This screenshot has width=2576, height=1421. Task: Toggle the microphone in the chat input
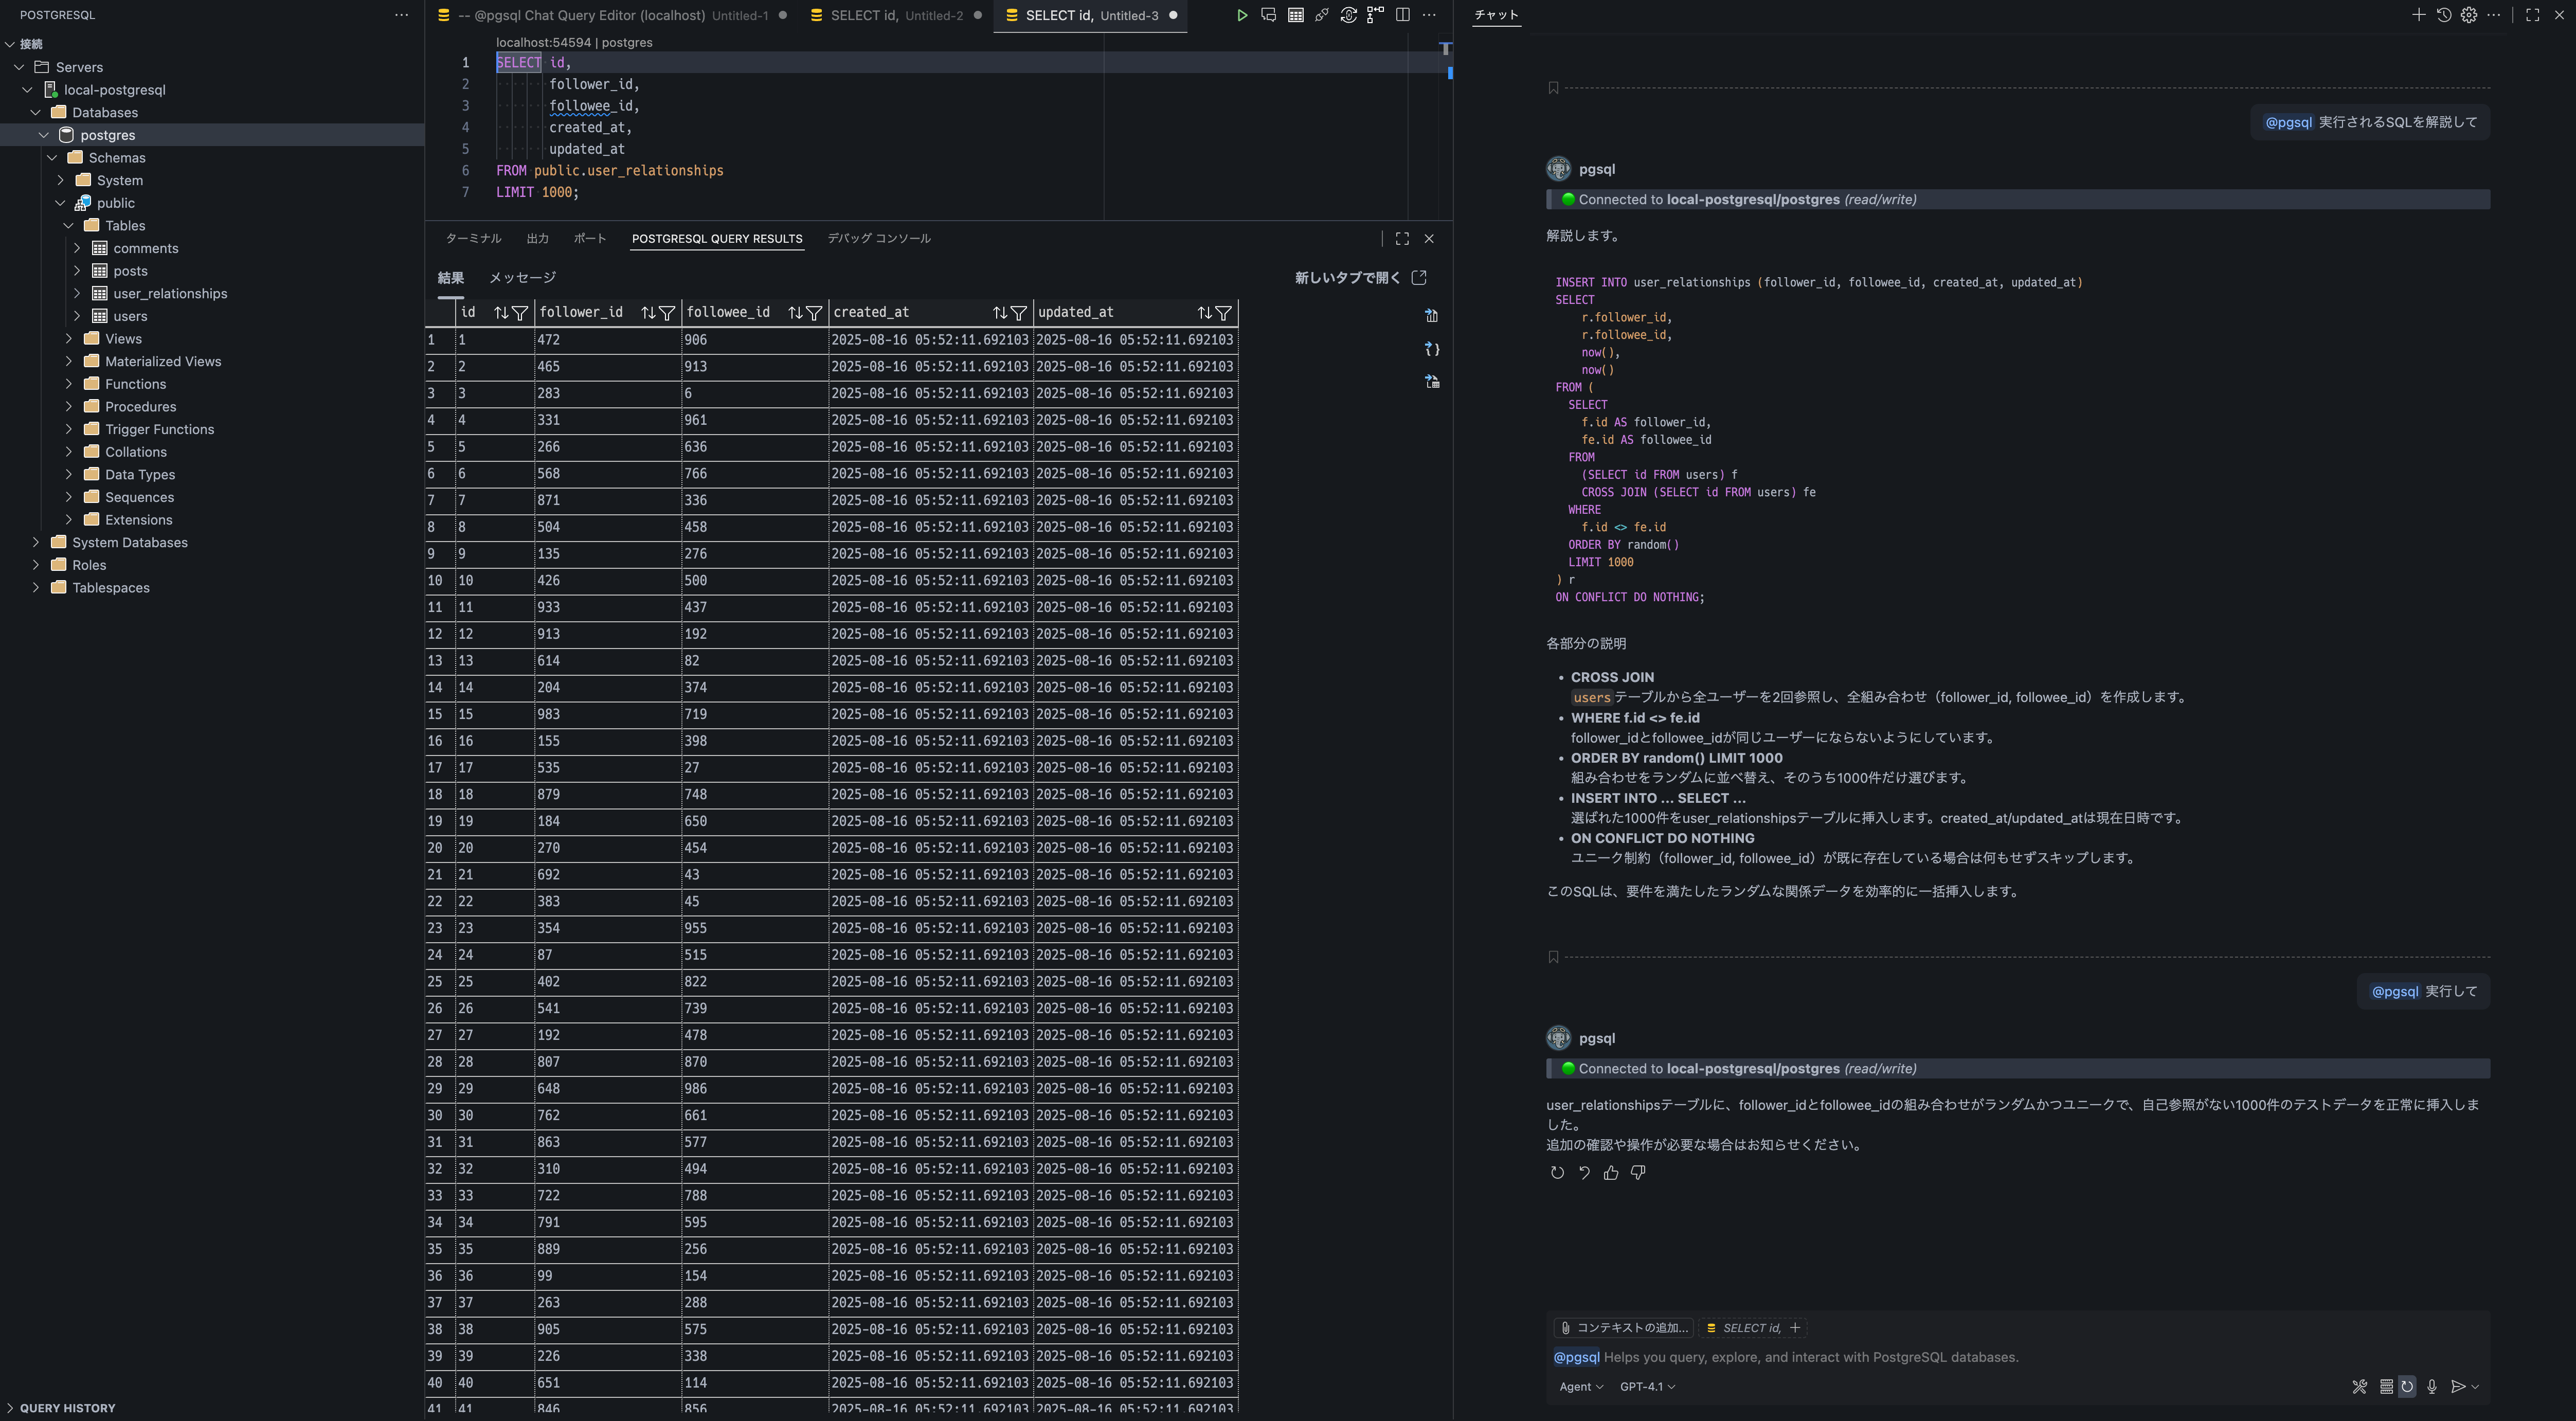coord(2432,1387)
